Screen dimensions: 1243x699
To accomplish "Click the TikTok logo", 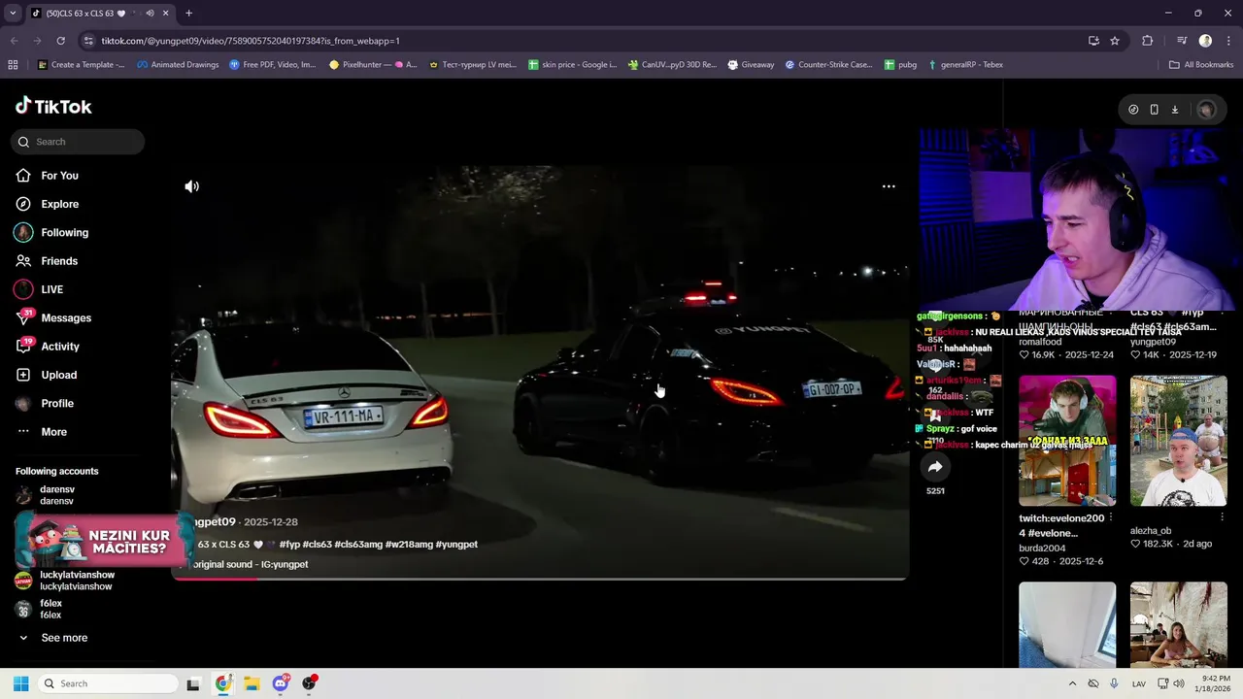I will point(53,106).
